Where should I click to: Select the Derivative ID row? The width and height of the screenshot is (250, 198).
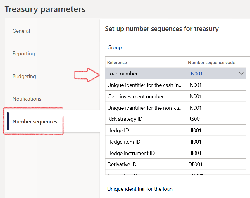pos(122,164)
